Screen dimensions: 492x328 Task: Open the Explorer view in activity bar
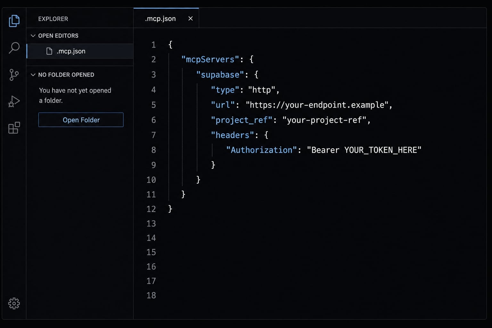(x=14, y=21)
